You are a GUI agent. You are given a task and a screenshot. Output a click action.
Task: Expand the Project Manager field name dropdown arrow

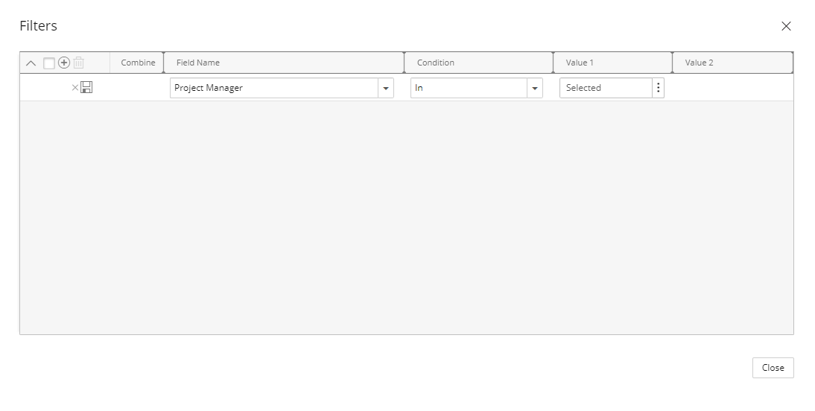386,88
